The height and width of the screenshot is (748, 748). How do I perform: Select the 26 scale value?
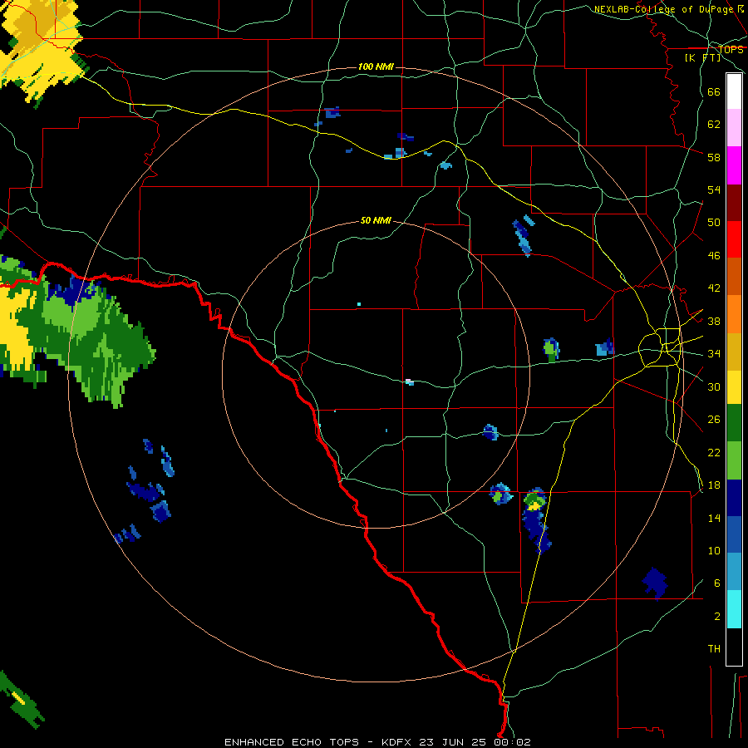click(x=714, y=420)
